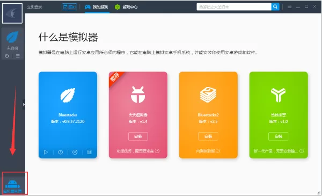Click the help icon next to 内测体验版
The width and height of the screenshot is (322, 196).
[x=218, y=151]
